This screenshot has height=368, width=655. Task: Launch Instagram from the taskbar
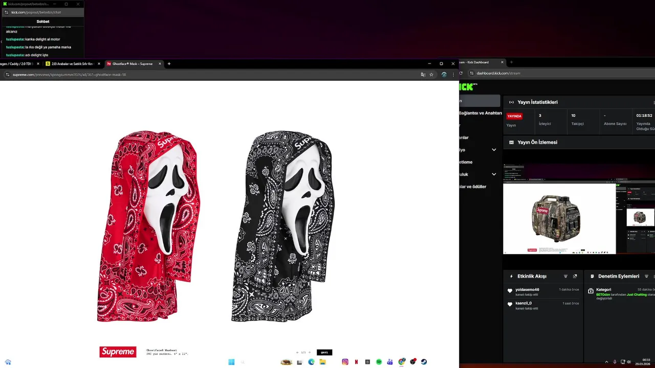345,362
